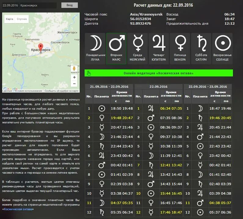Click Sun symbol in 05:37 06:36 row
This screenshot has width=243, height=219.
200,212
